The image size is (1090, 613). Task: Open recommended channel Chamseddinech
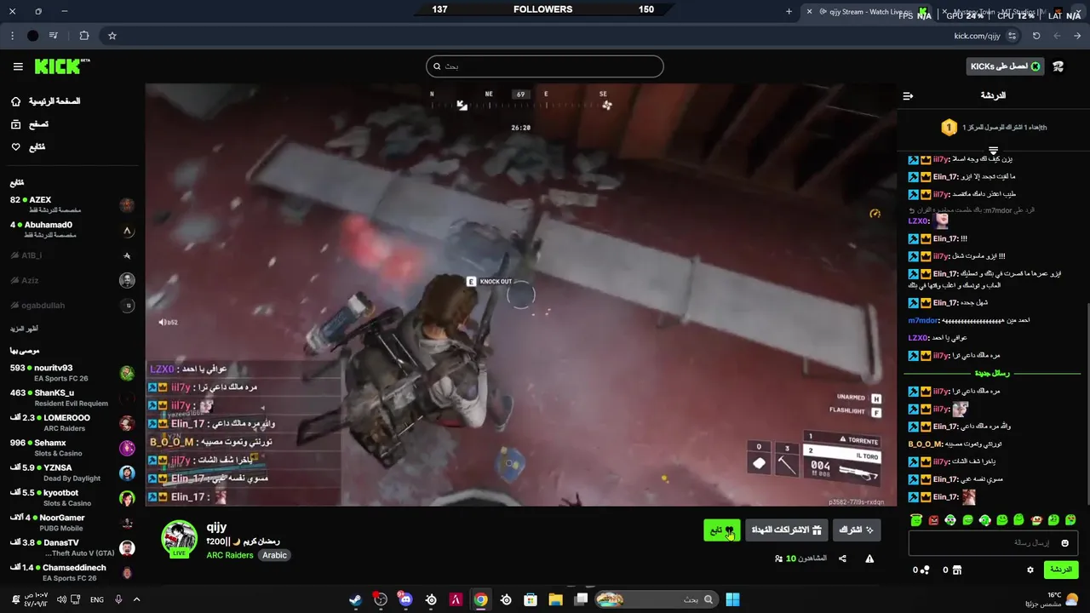pos(72,572)
